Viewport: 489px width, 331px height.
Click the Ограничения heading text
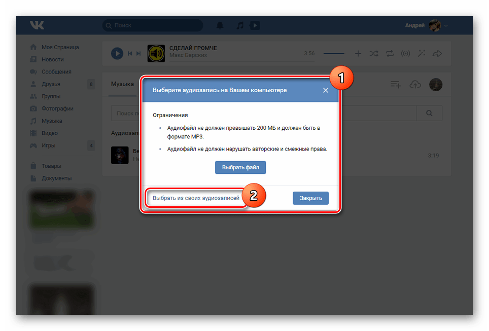[x=170, y=115]
